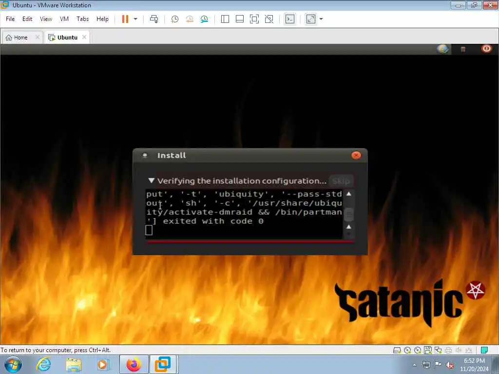Screen dimensions: 499x374
Task: Click the installer log scrollbar thumb
Action: click(349, 214)
